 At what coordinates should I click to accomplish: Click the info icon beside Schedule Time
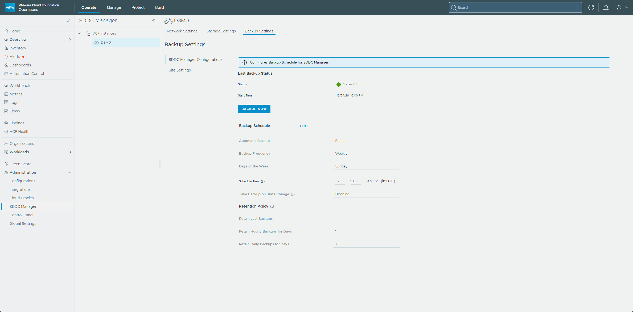pyautogui.click(x=263, y=182)
